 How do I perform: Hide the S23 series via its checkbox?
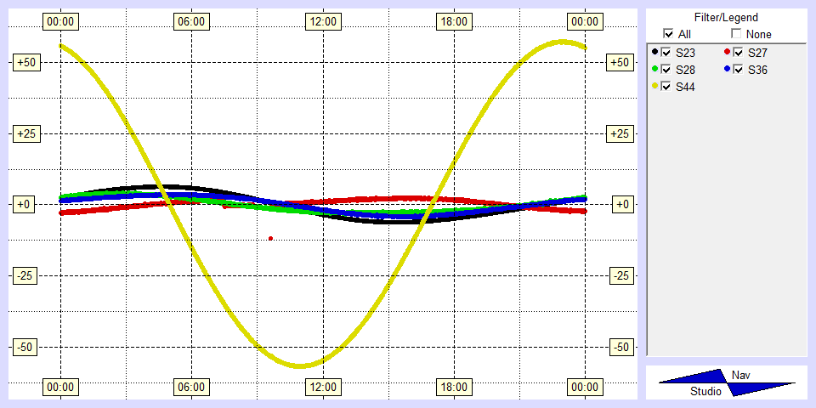[x=666, y=52]
